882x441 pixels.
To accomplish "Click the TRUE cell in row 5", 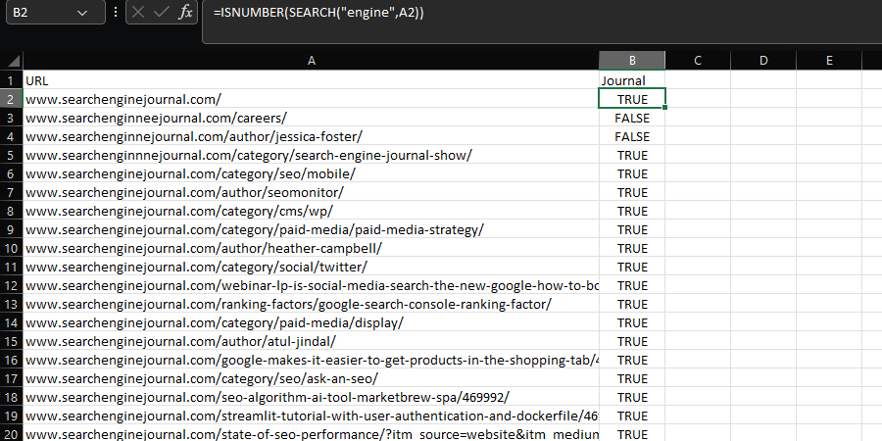I will (632, 155).
